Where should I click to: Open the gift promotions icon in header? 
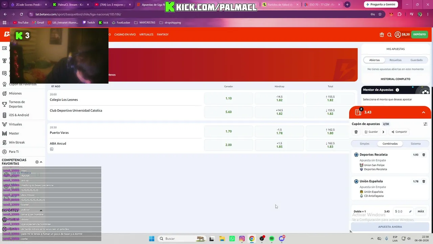point(382,35)
